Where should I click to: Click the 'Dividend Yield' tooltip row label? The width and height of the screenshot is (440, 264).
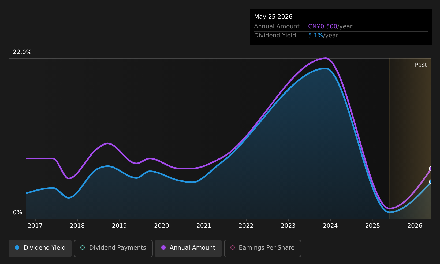pos(275,36)
